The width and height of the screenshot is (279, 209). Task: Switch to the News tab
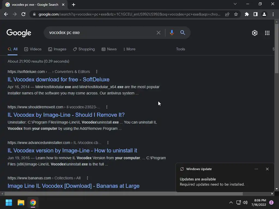click(109, 49)
